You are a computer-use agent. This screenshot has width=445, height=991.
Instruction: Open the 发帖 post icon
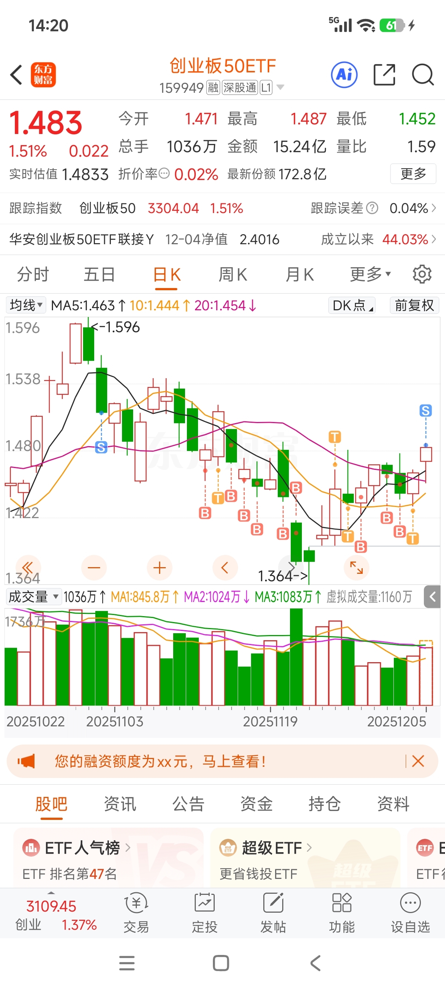click(x=273, y=913)
